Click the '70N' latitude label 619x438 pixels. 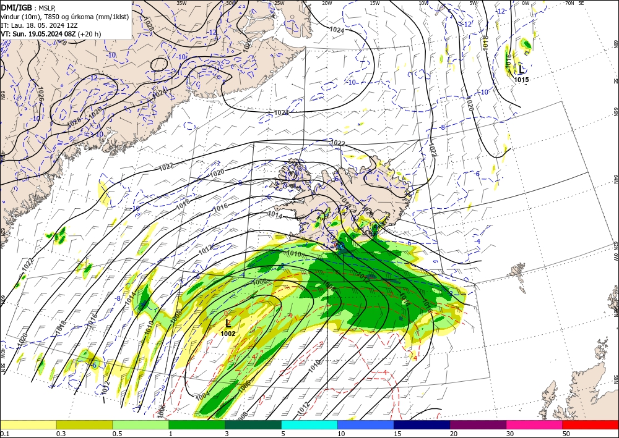[569, 3]
